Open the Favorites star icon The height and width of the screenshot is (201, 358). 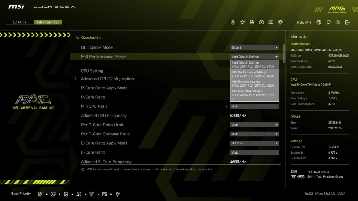[x=242, y=22]
